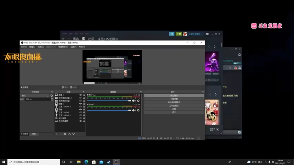Adjust the mic/Aux volume slider
The height and width of the screenshot is (165, 294).
coord(109,100)
